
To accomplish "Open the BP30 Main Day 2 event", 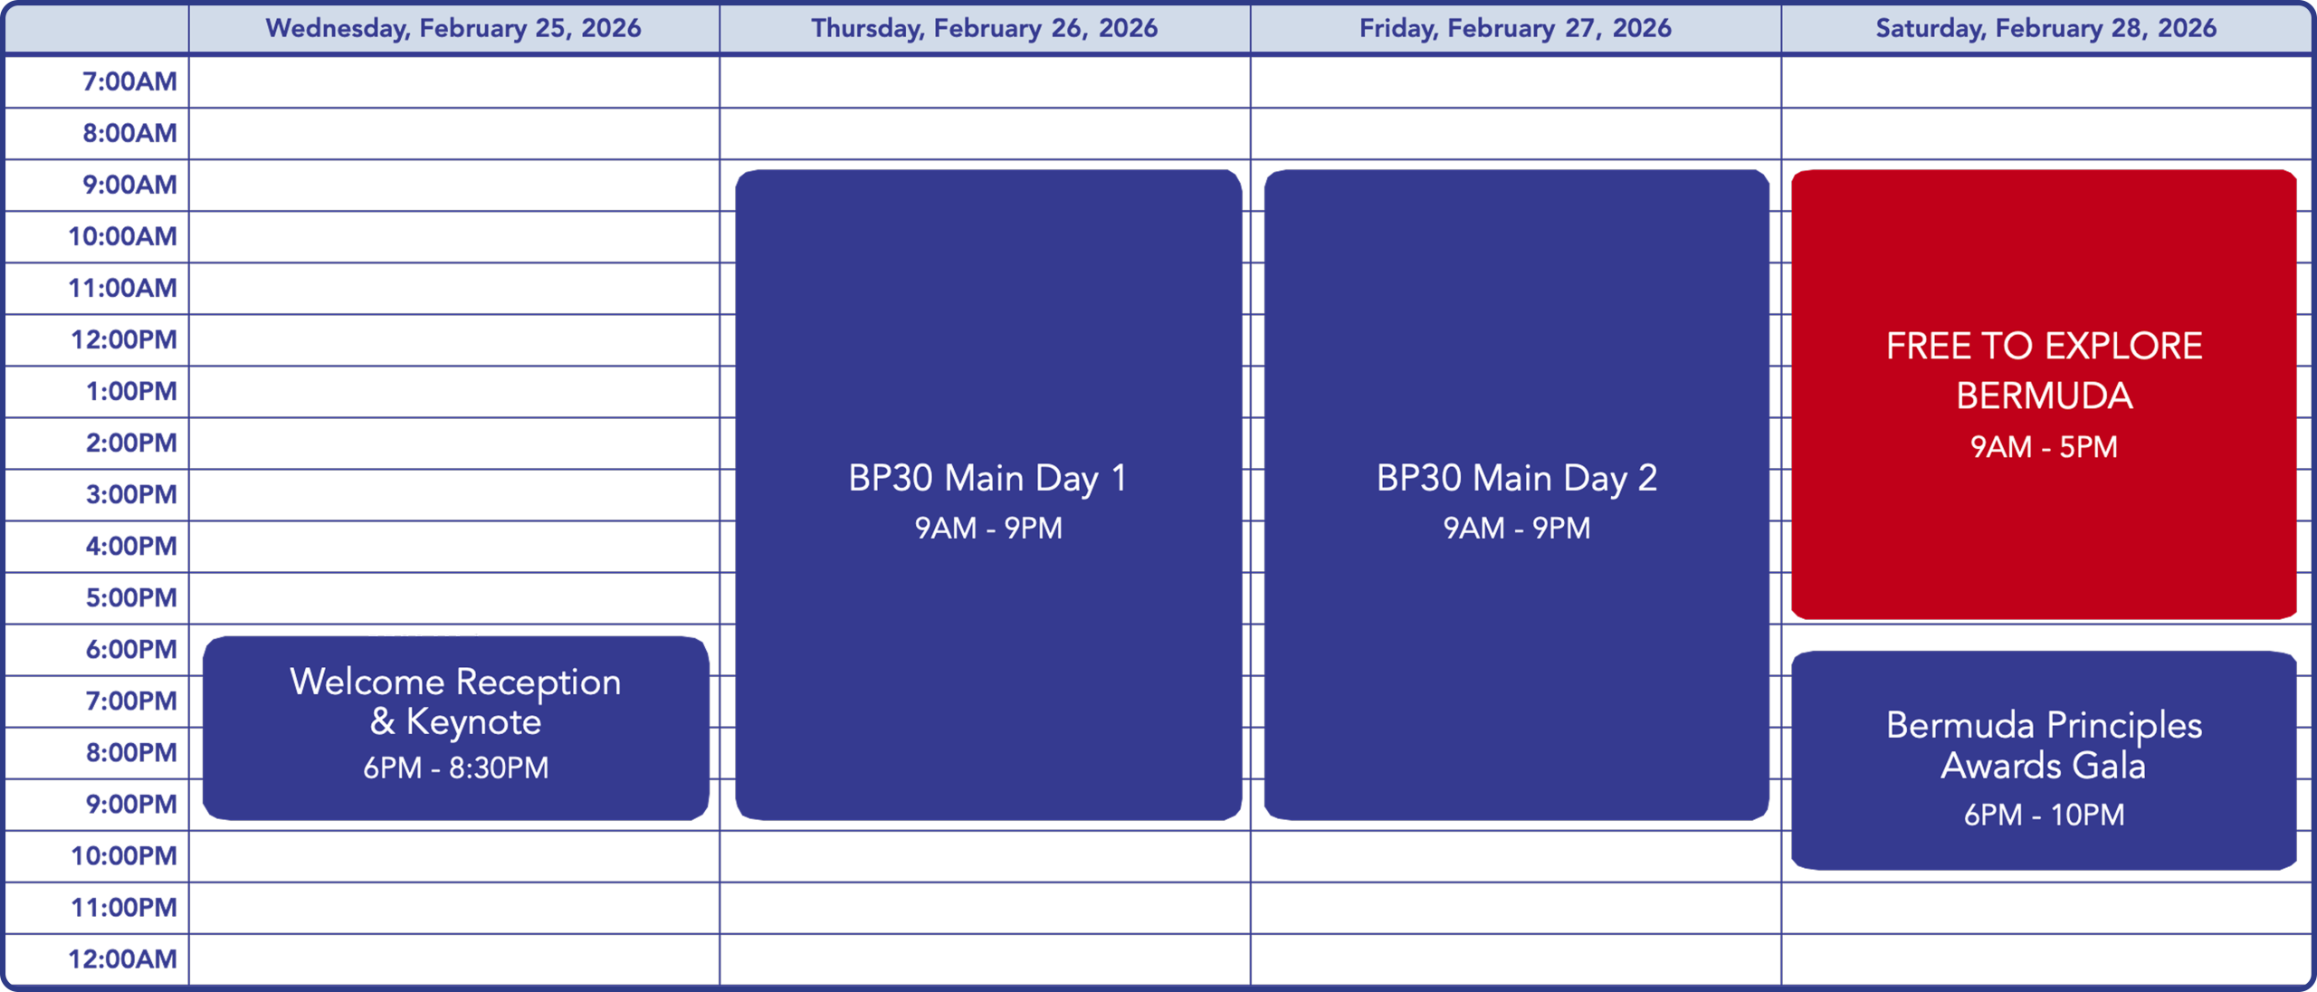I will [x=1516, y=495].
